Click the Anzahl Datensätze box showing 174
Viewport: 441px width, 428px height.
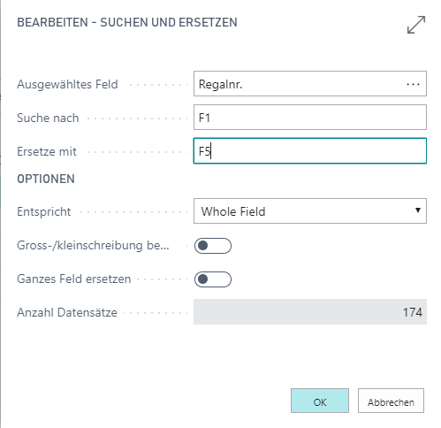pos(310,312)
